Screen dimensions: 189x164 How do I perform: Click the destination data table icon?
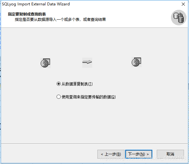point(137,62)
